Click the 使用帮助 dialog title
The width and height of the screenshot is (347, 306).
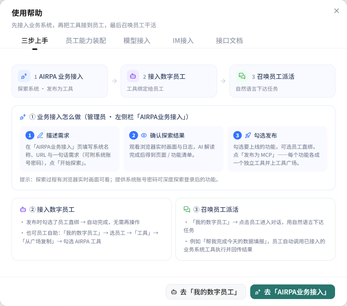pyautogui.click(x=27, y=13)
